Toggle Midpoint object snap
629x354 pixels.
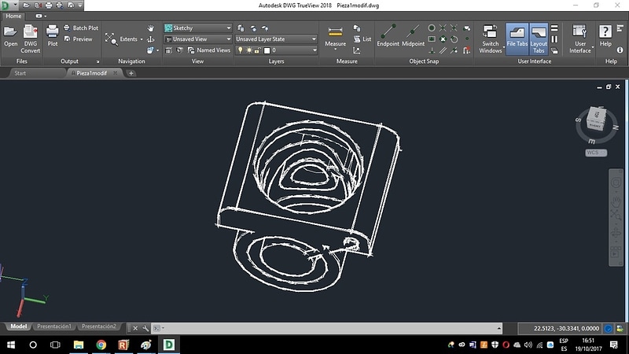(413, 35)
